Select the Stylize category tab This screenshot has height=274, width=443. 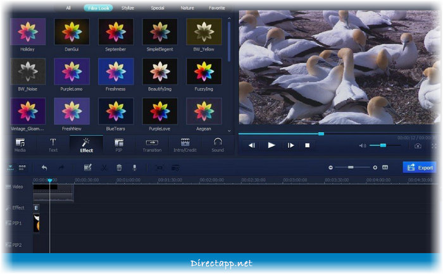tap(128, 8)
